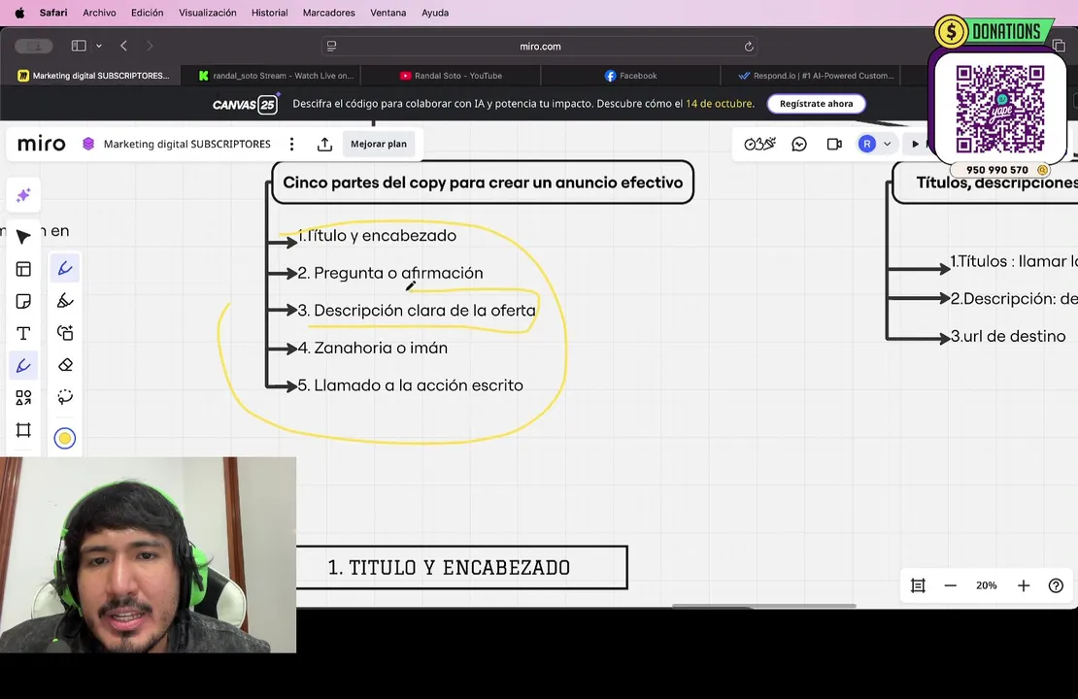Select '3. Descripción clara de la oferta'
The height and width of the screenshot is (699, 1078).
pyautogui.click(x=417, y=311)
